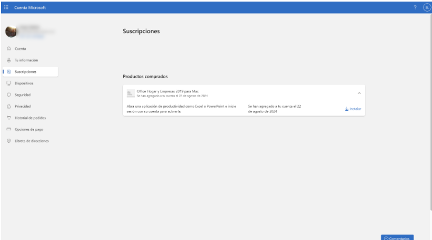Click the Instalar download icon
Viewport: 432px width, 240px height.
(346, 109)
